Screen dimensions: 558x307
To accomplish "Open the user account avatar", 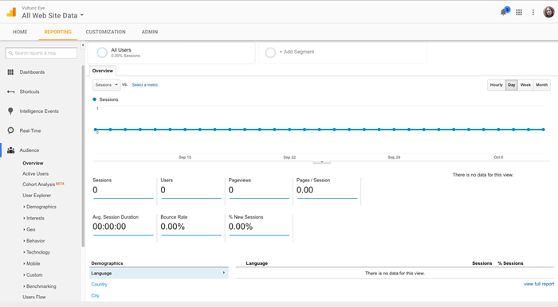I will pyautogui.click(x=548, y=12).
